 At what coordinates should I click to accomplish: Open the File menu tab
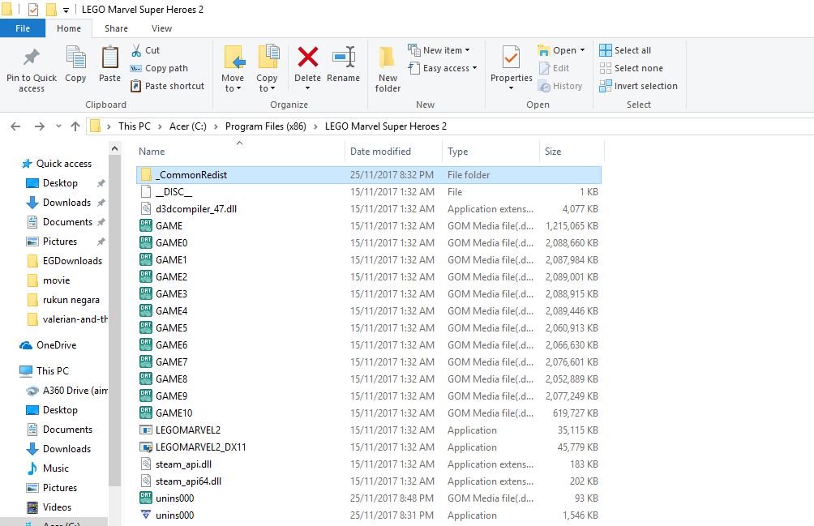point(23,28)
